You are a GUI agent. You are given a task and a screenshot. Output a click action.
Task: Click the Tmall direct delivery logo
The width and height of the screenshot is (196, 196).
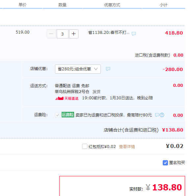[x=67, y=98]
